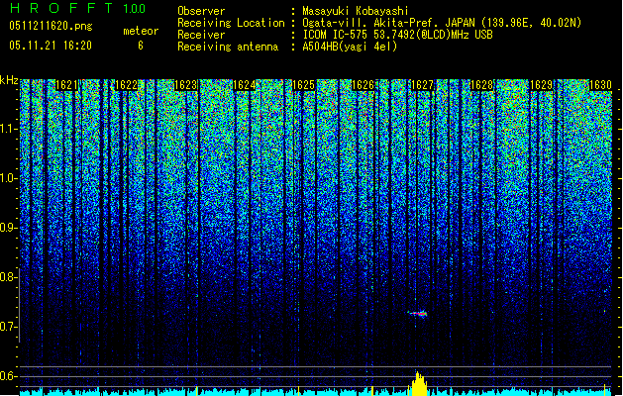Image resolution: width=623 pixels, height=396 pixels.
Task: Click the 0.6 kHz axis label
Action: pyautogui.click(x=8, y=376)
